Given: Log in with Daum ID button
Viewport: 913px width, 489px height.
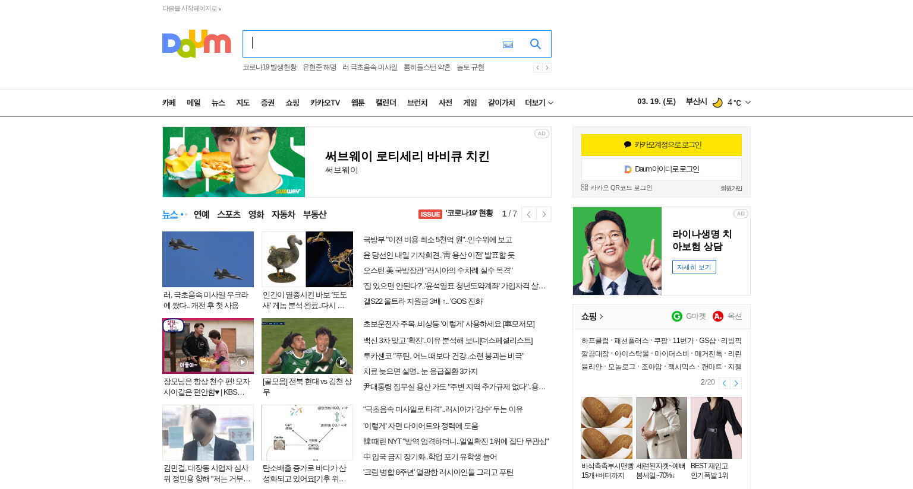Looking at the screenshot, I should click(x=662, y=169).
